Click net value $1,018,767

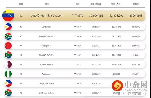tap(96, 83)
